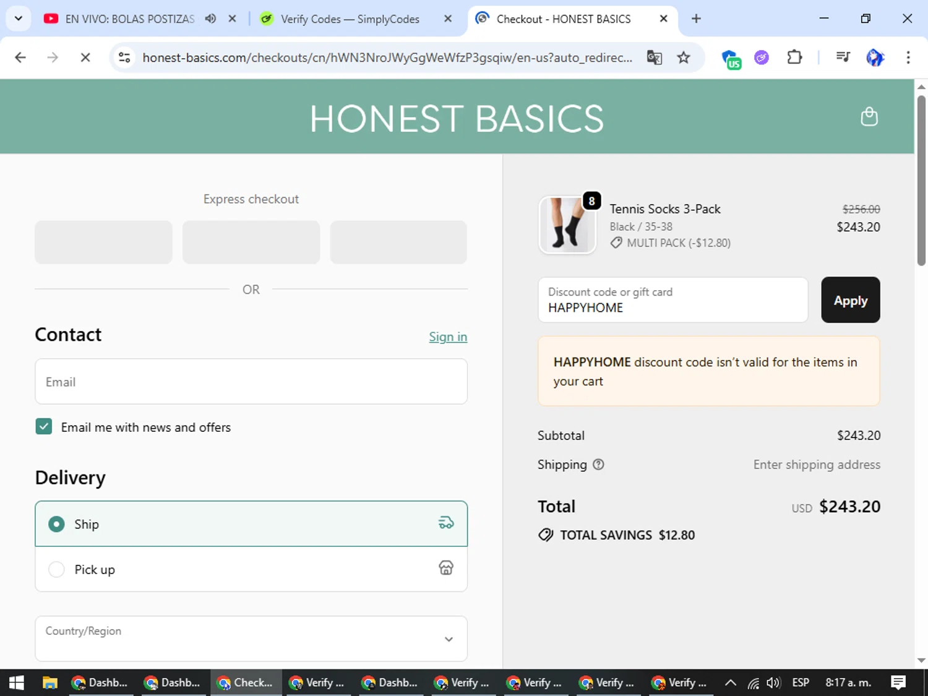
Task: Open the last Verify ... taskbar window
Action: [679, 682]
